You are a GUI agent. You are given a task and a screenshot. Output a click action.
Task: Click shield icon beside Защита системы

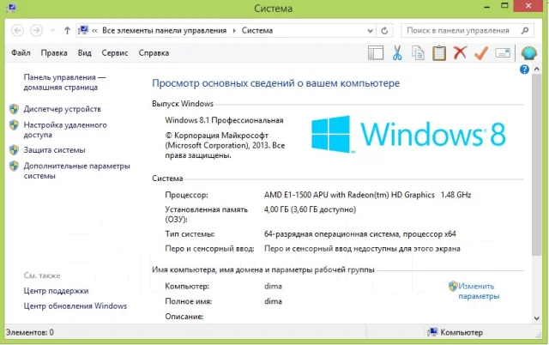click(14, 150)
